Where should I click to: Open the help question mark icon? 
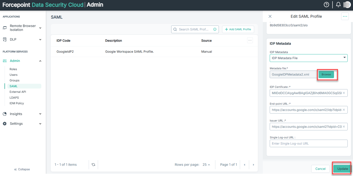pyautogui.click(x=327, y=5)
